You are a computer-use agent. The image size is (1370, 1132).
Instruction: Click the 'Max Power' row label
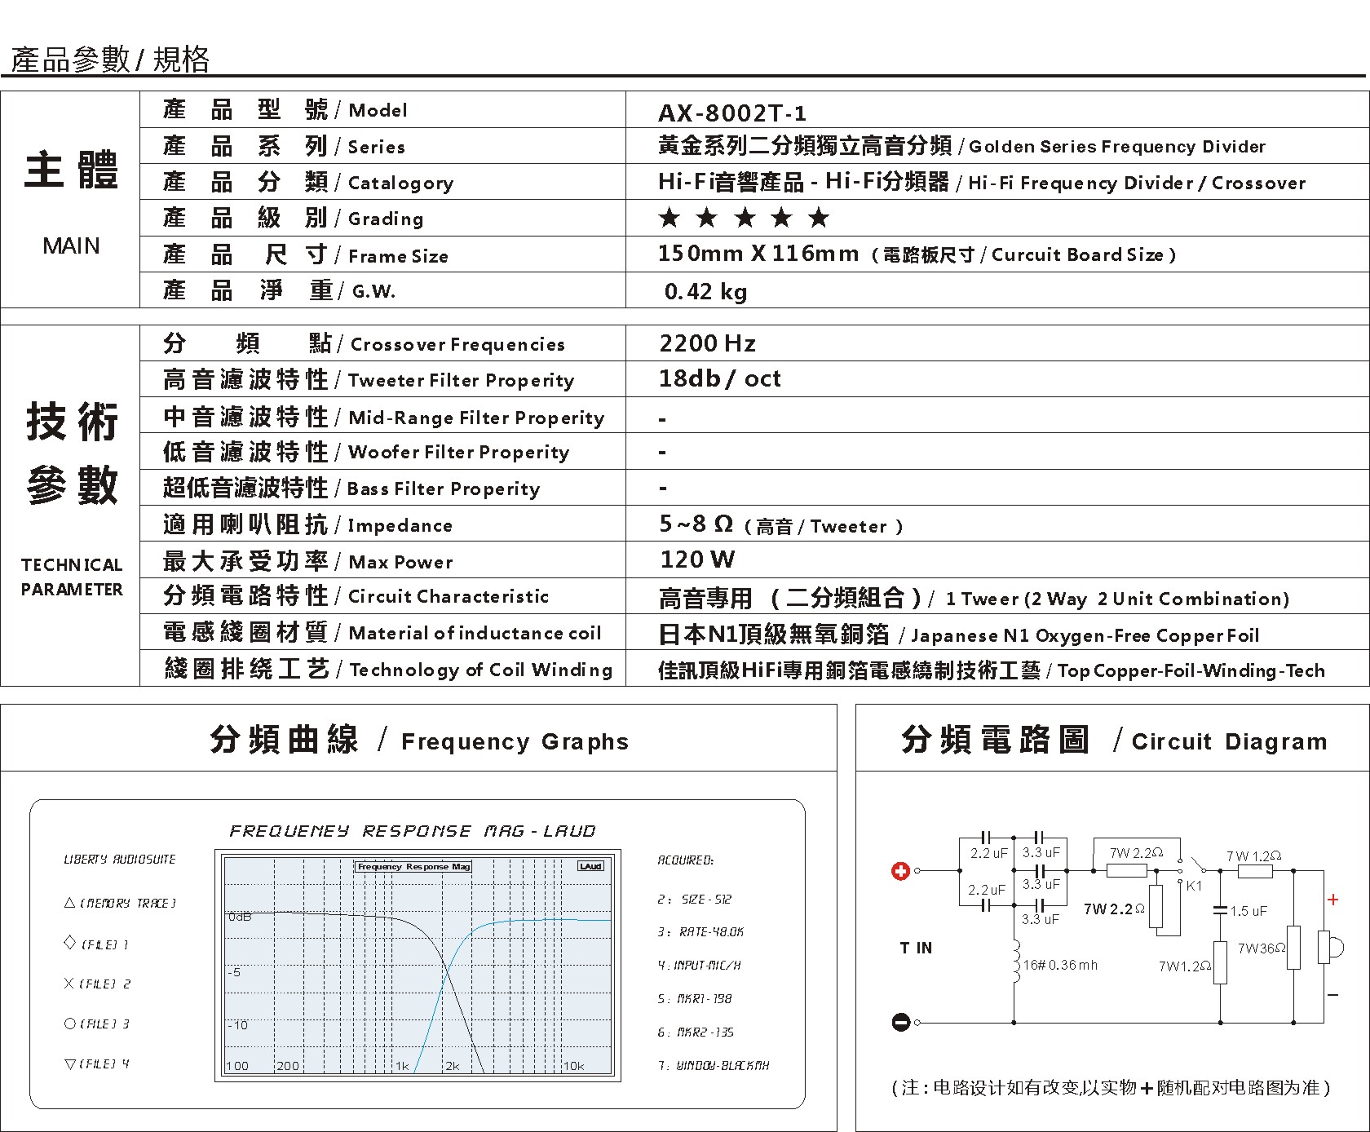(x=400, y=562)
